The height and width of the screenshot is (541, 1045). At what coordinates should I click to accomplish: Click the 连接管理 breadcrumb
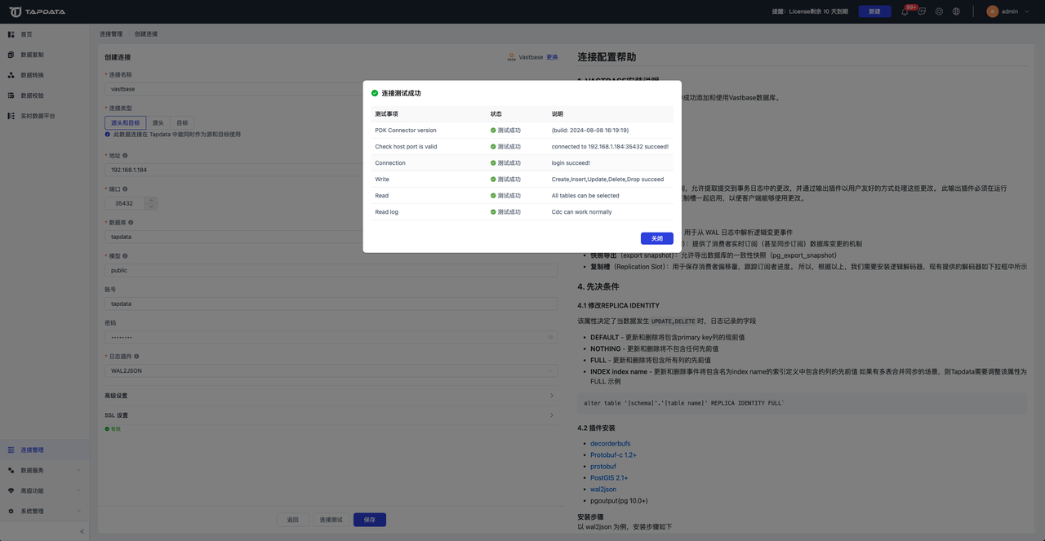[111, 34]
